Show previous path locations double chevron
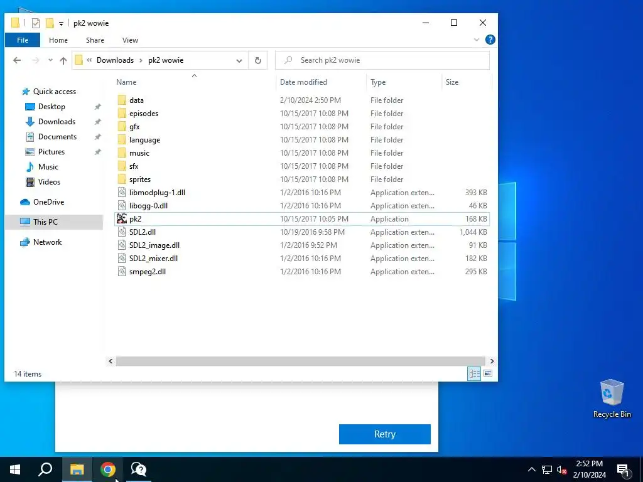The width and height of the screenshot is (643, 482). [89, 60]
